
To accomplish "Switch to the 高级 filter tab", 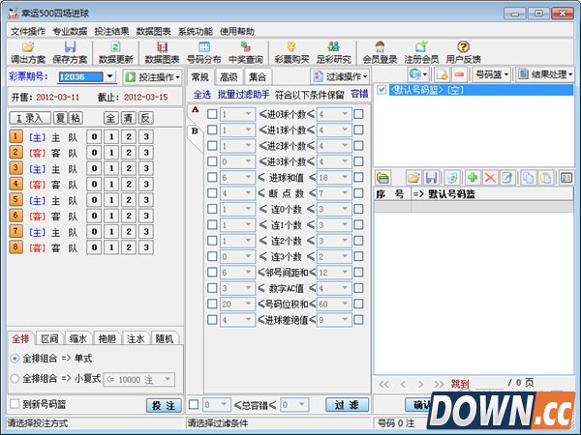I will [229, 77].
